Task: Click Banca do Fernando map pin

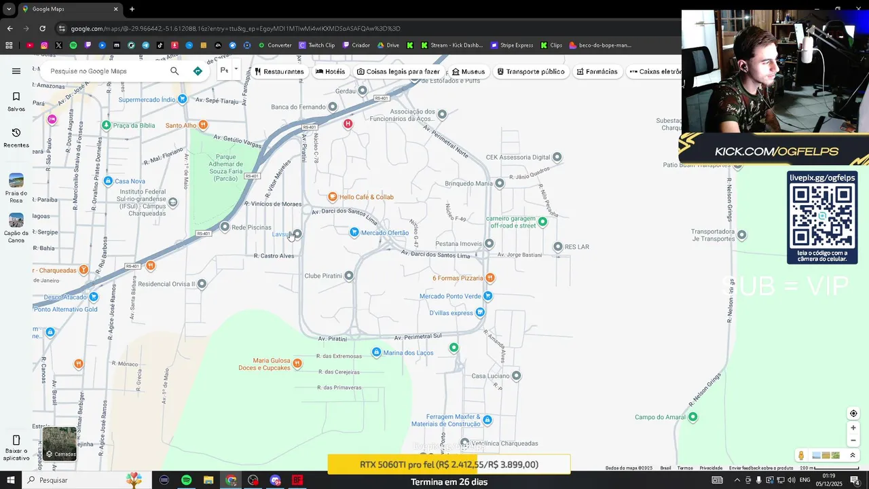Action: click(x=333, y=107)
